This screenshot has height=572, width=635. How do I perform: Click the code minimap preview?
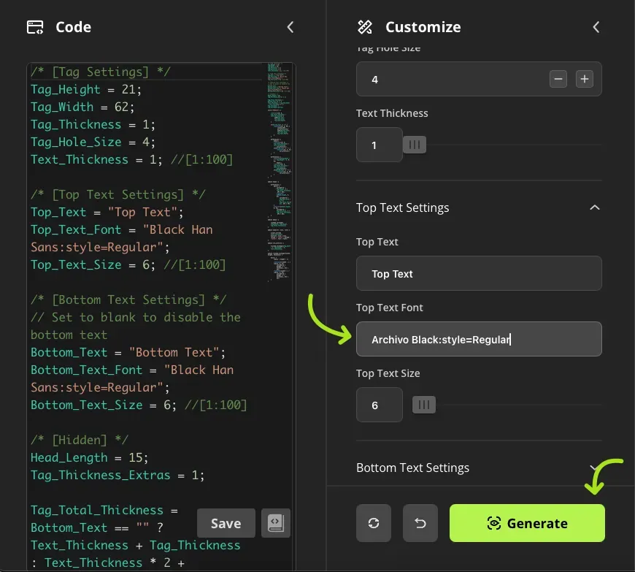tap(279, 171)
